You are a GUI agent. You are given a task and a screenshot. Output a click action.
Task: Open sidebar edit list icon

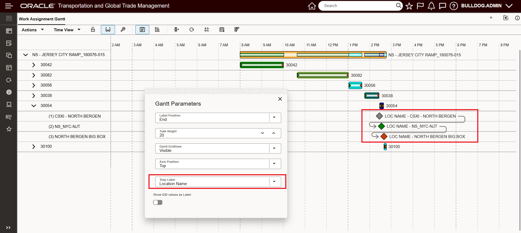[x=9, y=43]
